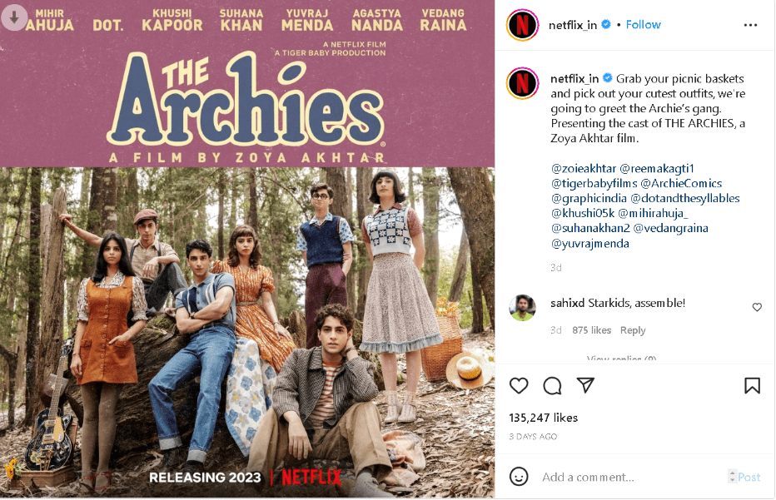776x500 pixels.
Task: Open comments via speech bubble icon
Action: point(552,386)
